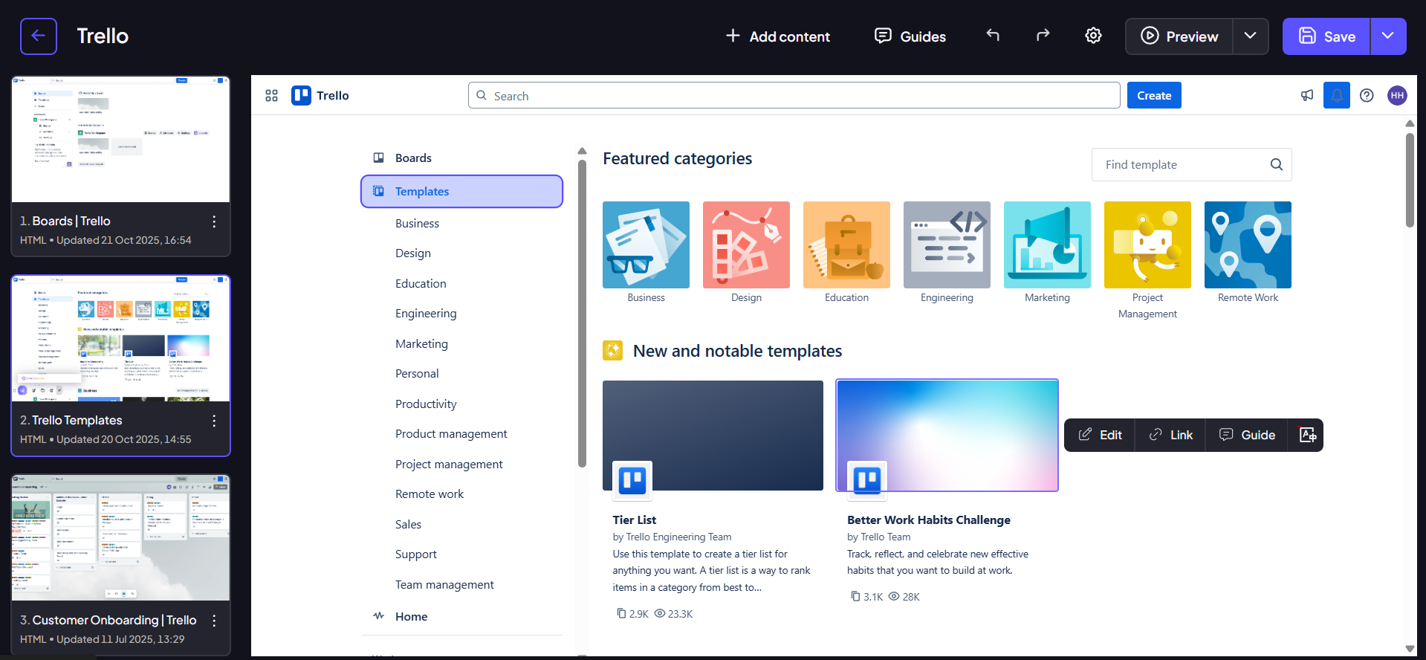Click the help question mark icon
1426x660 pixels.
pyautogui.click(x=1367, y=95)
